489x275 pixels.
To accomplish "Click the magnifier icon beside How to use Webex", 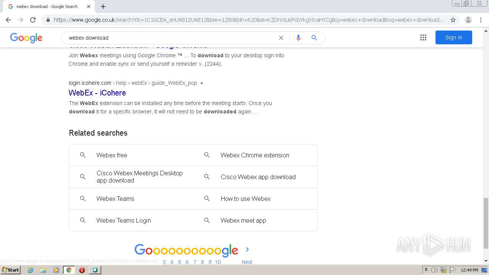I will 207,199.
